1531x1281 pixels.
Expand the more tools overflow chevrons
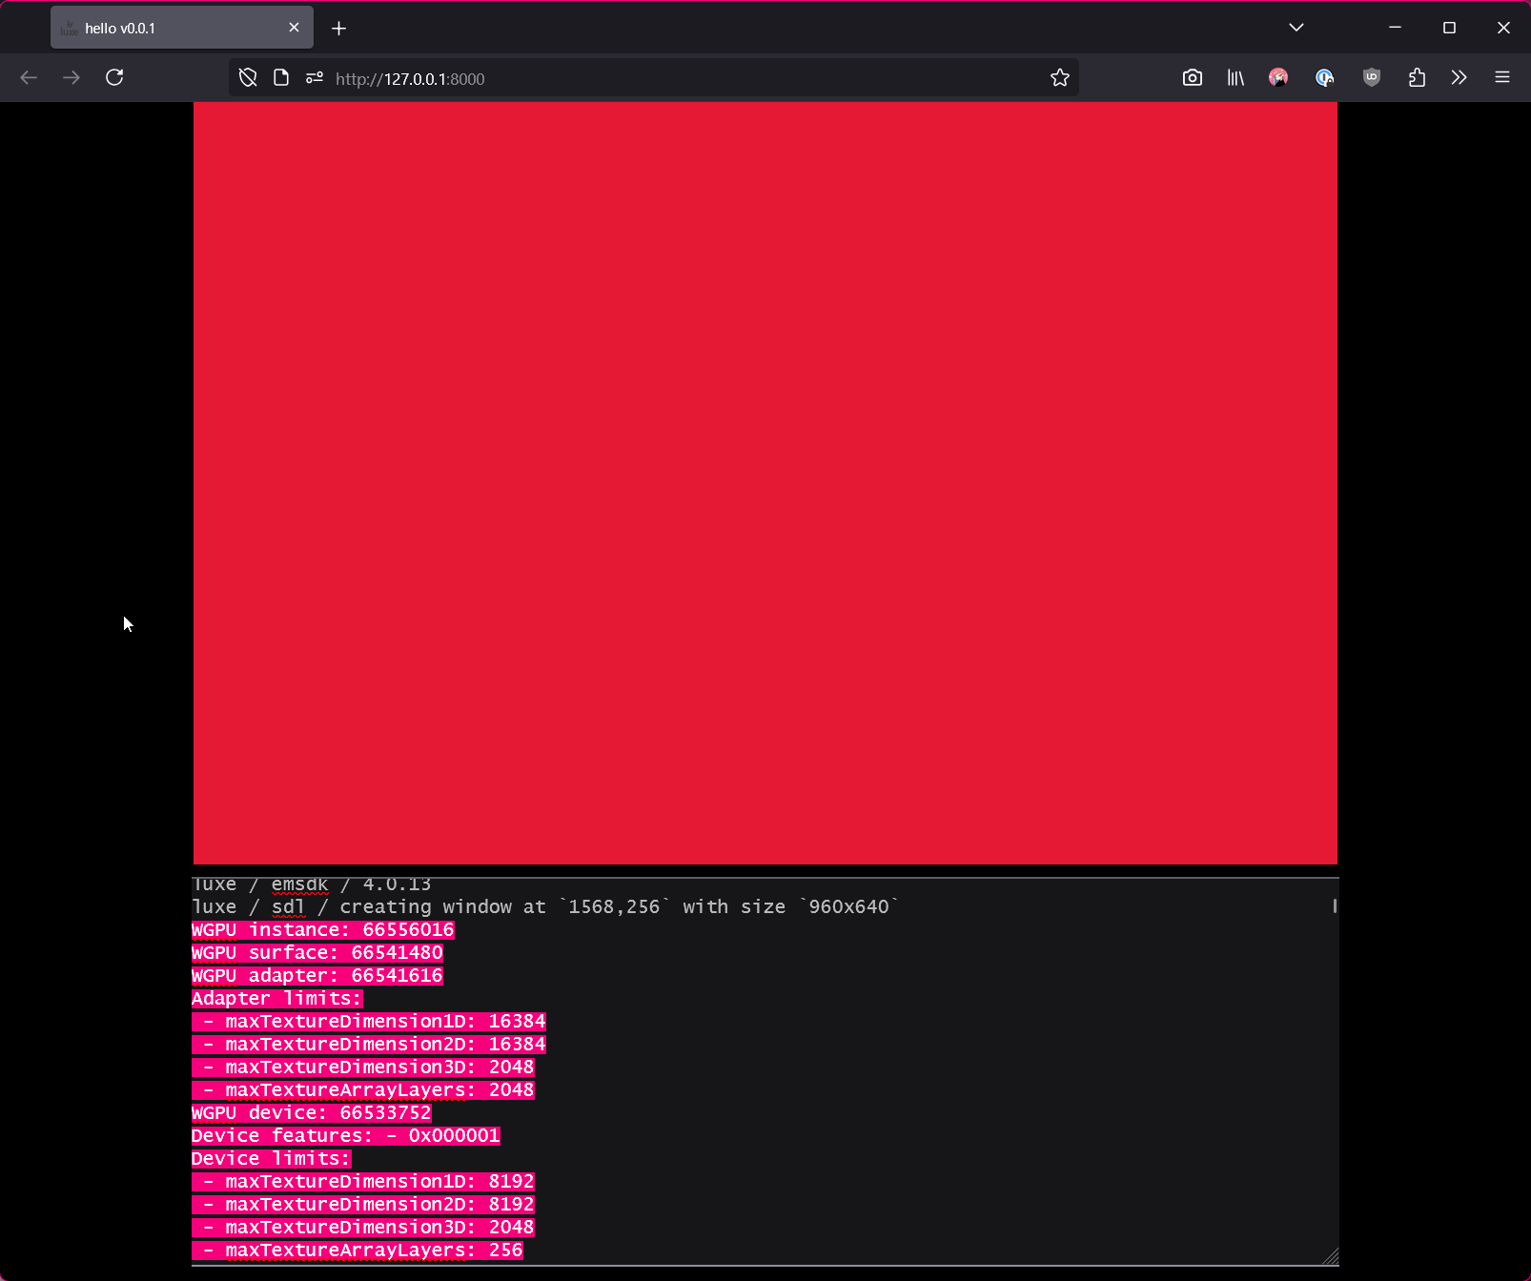click(x=1459, y=78)
